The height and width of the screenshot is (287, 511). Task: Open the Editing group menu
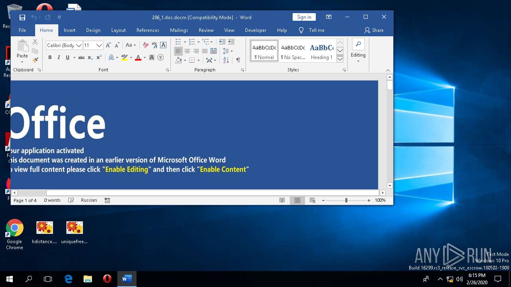[358, 51]
